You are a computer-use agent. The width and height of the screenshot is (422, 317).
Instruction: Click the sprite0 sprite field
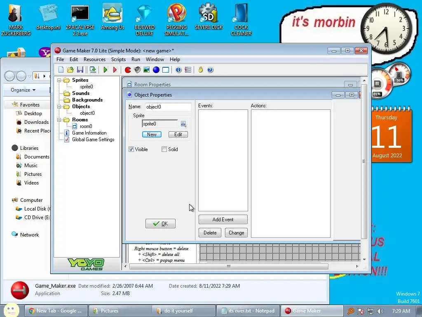[x=160, y=124]
